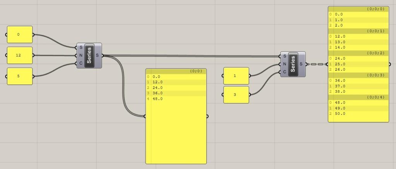Click the {0;0;2} branch header
Image resolution: width=396 pixels, height=169 pixels.
click(358, 53)
